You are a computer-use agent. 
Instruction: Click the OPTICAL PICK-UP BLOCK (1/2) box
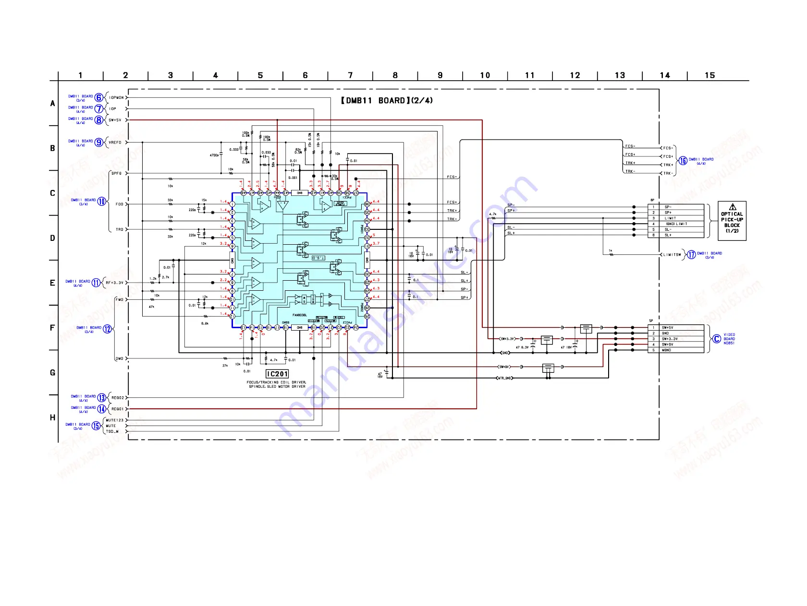(x=732, y=221)
